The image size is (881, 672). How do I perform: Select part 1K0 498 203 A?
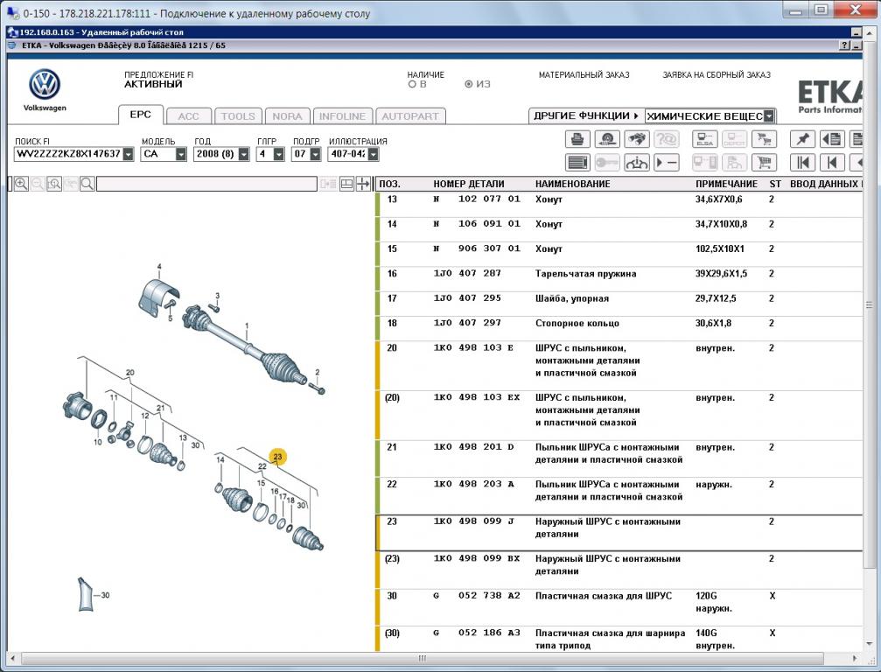473,484
